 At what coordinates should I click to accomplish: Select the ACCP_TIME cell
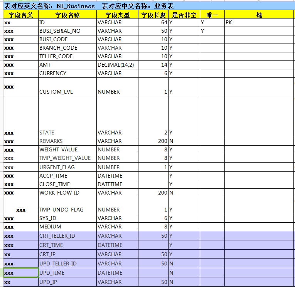[x=67, y=176]
